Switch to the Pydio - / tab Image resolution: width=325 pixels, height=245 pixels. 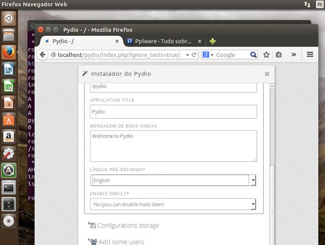[x=81, y=41]
